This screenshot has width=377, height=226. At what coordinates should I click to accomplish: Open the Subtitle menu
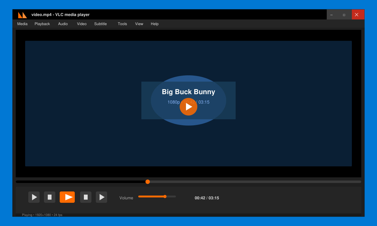click(x=101, y=24)
